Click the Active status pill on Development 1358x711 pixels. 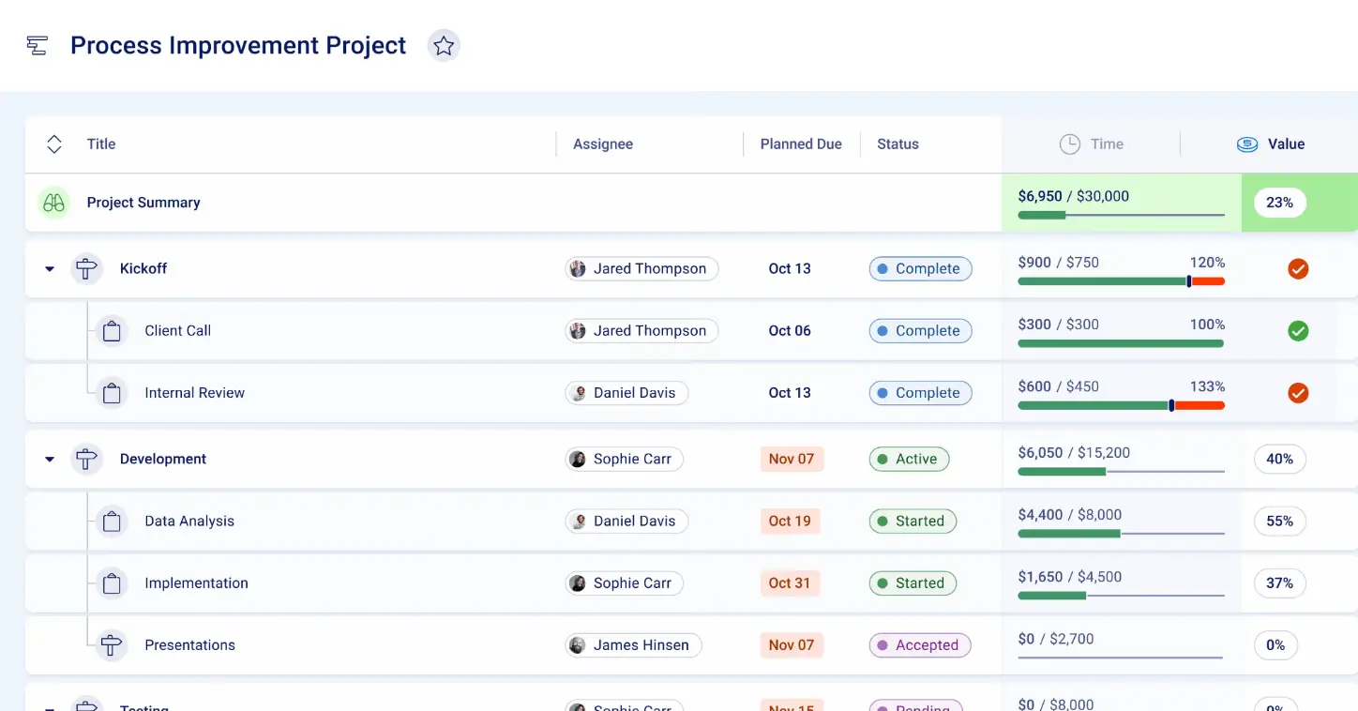pyautogui.click(x=909, y=459)
